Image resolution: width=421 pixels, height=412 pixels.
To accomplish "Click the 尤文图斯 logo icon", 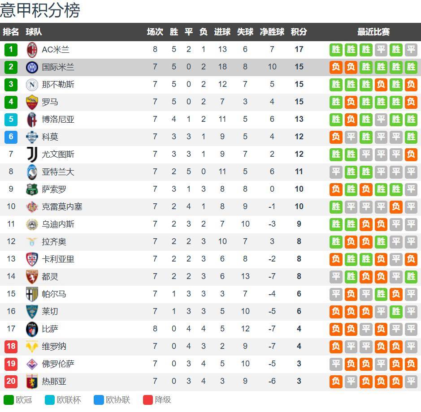I will coord(32,154).
